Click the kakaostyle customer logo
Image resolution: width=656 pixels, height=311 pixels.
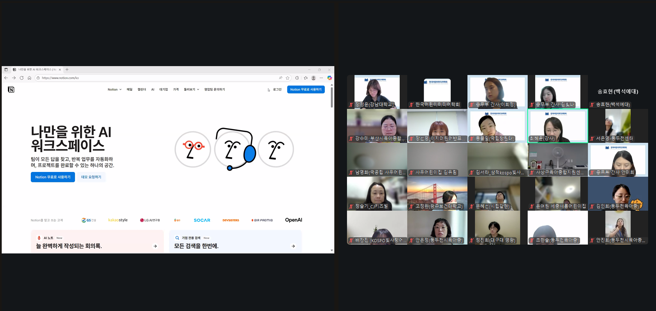[118, 220]
